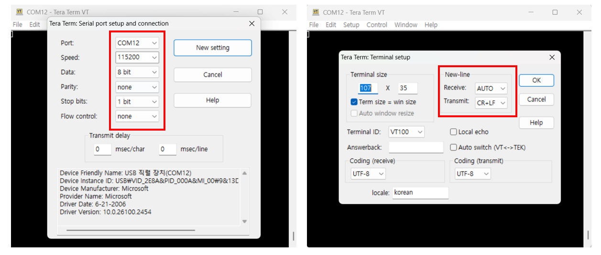Expand the Speed 115200 dropdown
Screen dimensions: 601x255
137,58
